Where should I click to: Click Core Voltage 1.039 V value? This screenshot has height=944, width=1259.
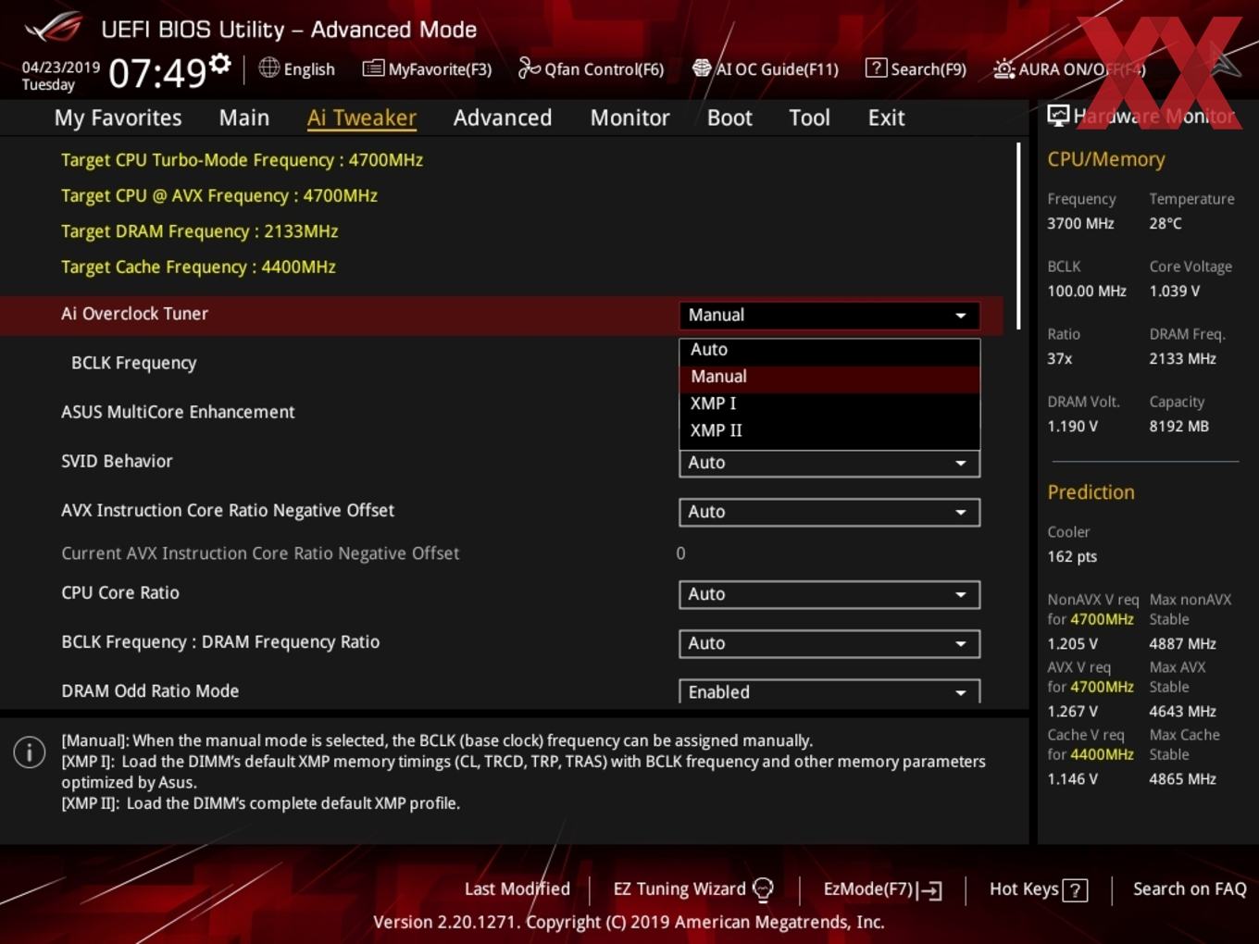click(x=1174, y=291)
